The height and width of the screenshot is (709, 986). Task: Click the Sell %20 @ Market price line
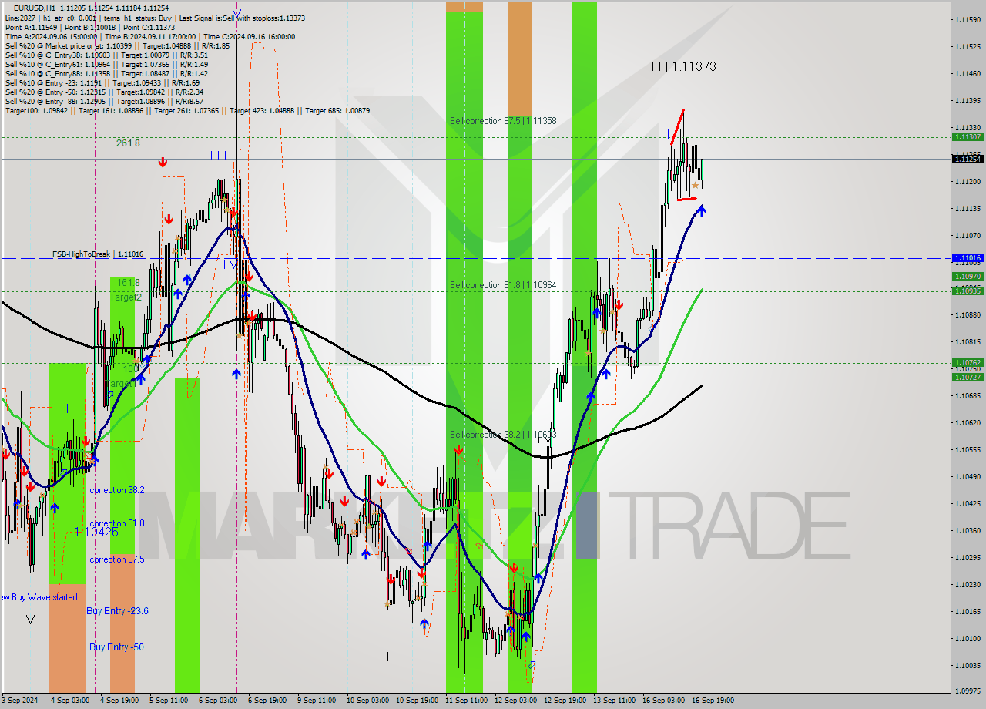click(x=117, y=45)
